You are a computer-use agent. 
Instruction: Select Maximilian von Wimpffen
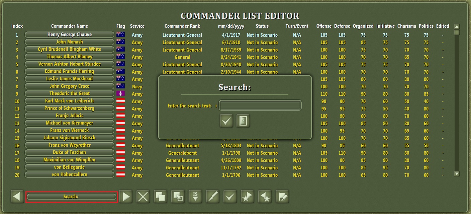pyautogui.click(x=70, y=160)
